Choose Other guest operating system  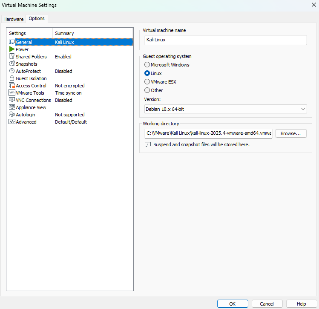147,90
